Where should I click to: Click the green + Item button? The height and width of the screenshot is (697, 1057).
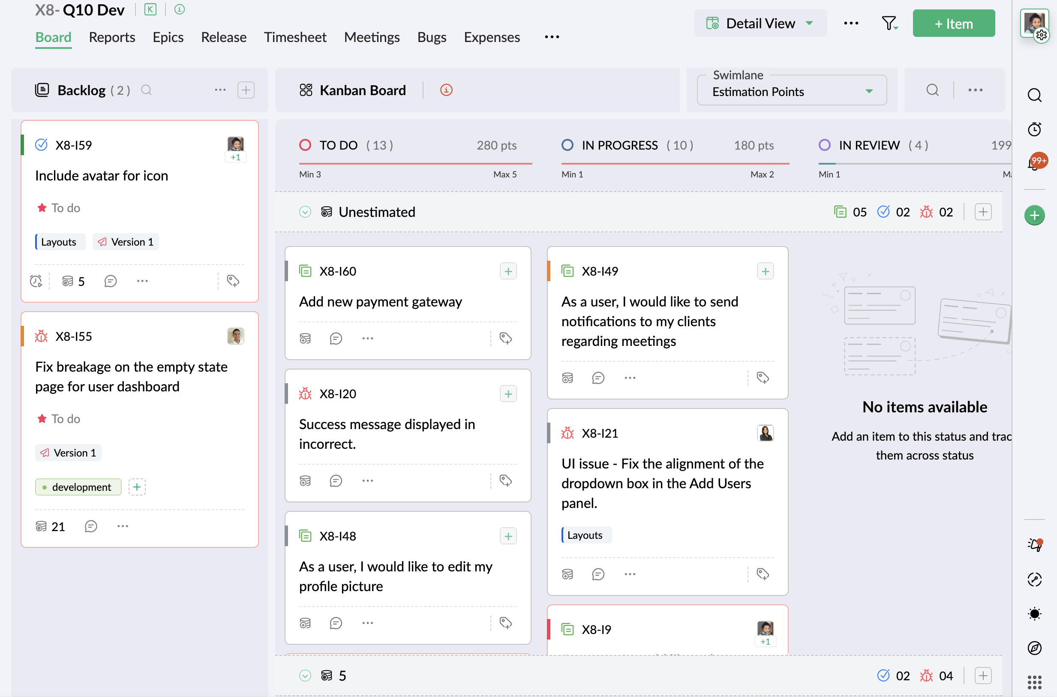[953, 23]
